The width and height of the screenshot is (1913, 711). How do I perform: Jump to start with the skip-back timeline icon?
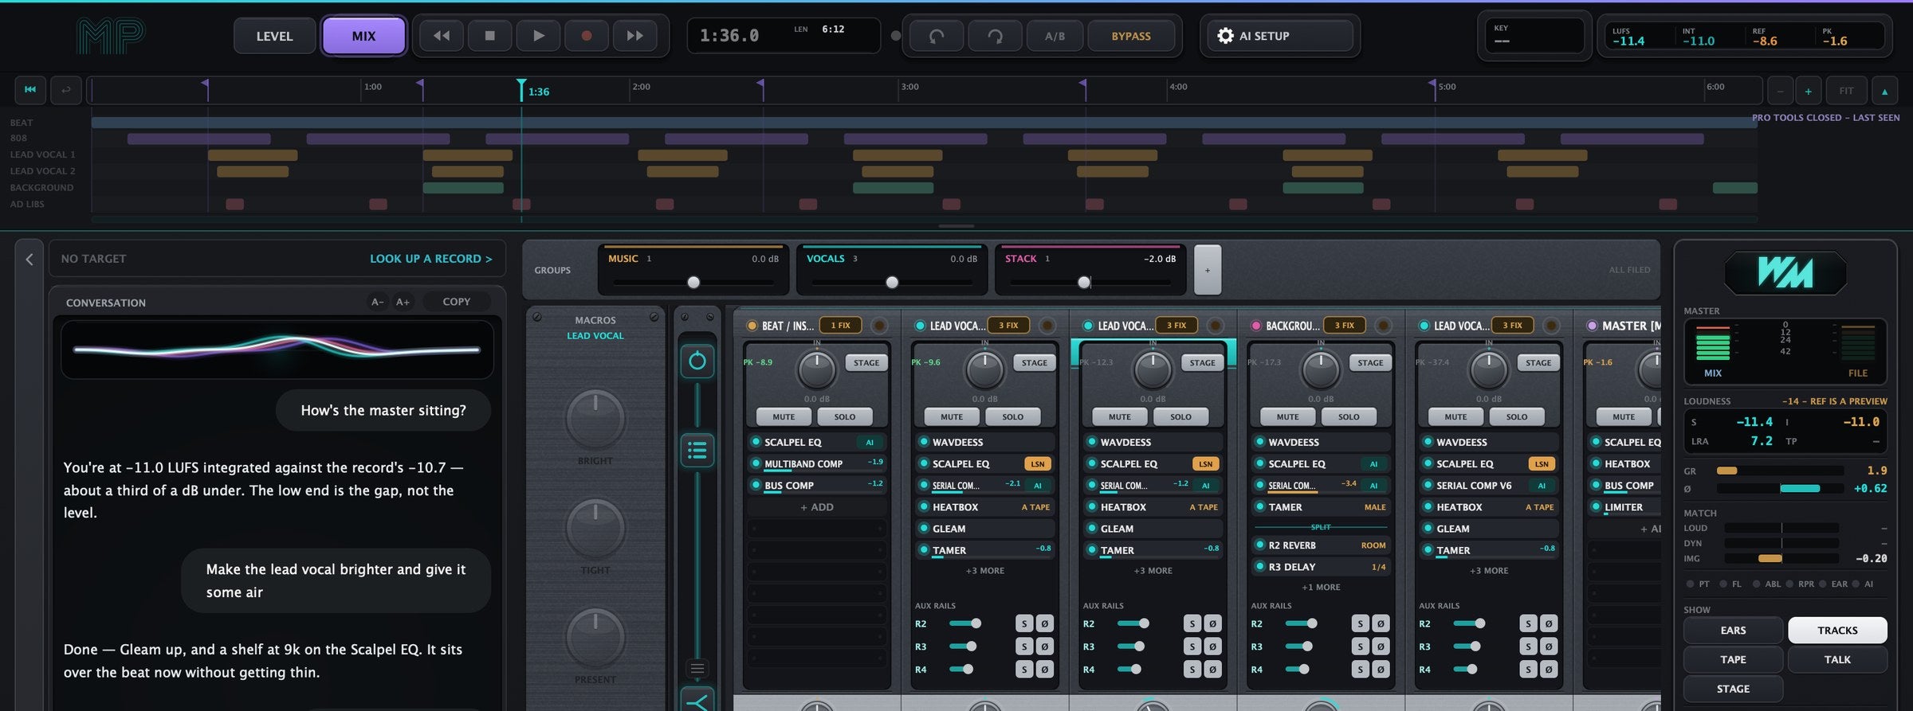click(x=30, y=90)
